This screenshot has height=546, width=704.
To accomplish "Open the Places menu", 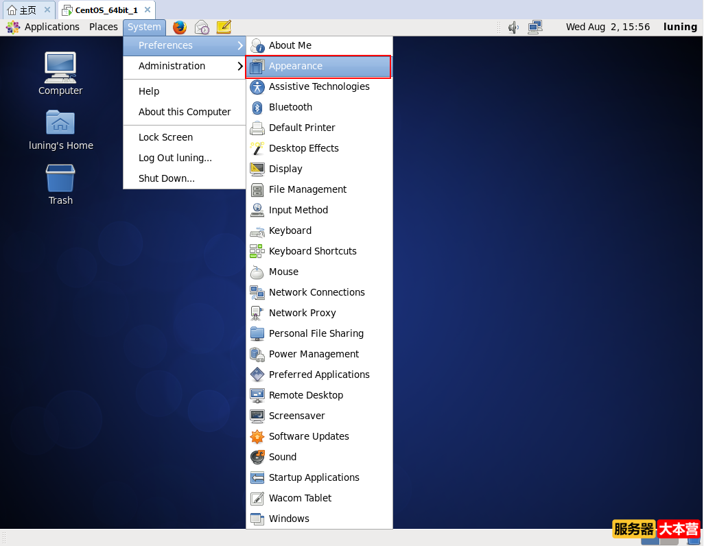I will coord(104,27).
